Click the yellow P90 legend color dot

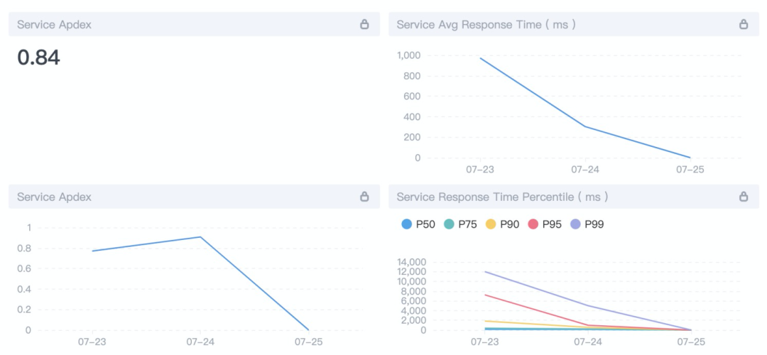click(x=491, y=224)
